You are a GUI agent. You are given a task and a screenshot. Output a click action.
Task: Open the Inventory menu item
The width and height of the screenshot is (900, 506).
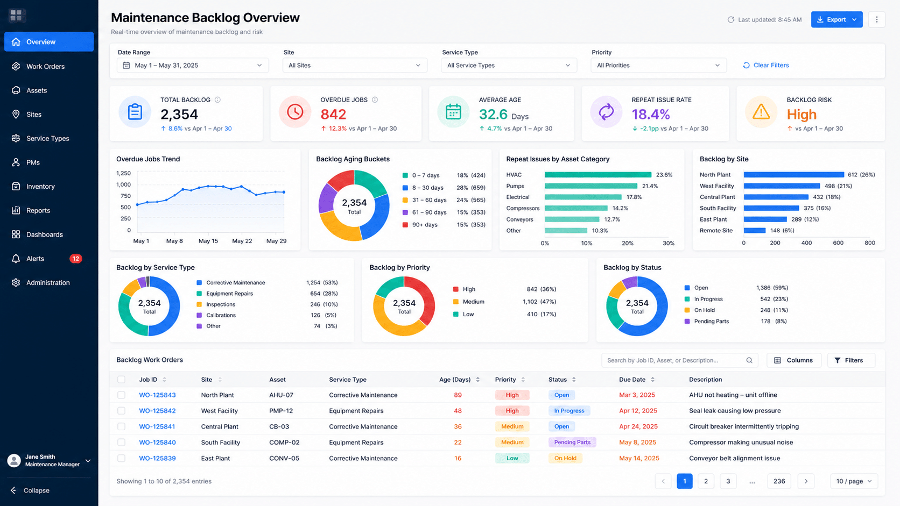(49, 186)
